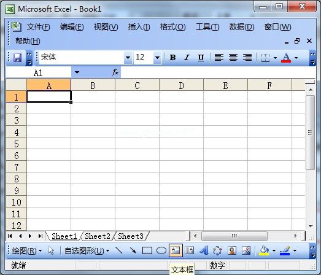Select column F header
The image size is (321, 275).
coord(269,85)
